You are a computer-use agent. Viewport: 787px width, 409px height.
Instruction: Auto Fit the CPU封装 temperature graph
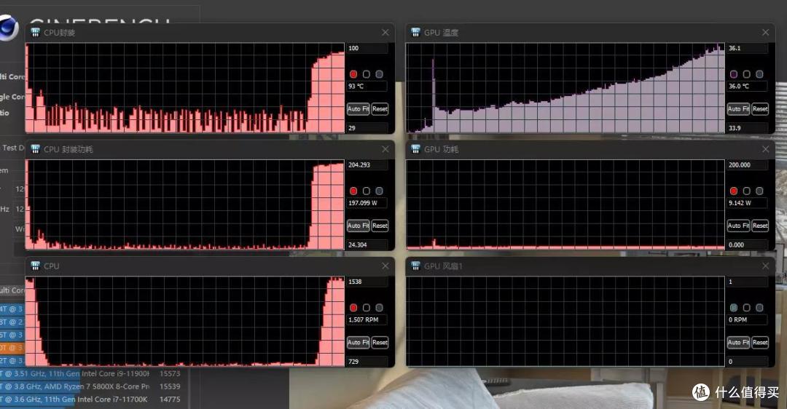click(x=358, y=108)
